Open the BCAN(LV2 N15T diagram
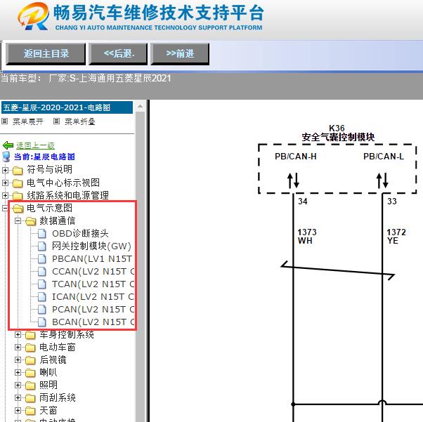The image size is (423, 422). click(93, 322)
